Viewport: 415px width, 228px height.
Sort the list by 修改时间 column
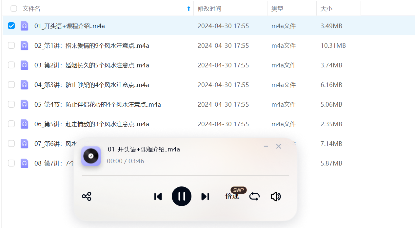click(209, 9)
